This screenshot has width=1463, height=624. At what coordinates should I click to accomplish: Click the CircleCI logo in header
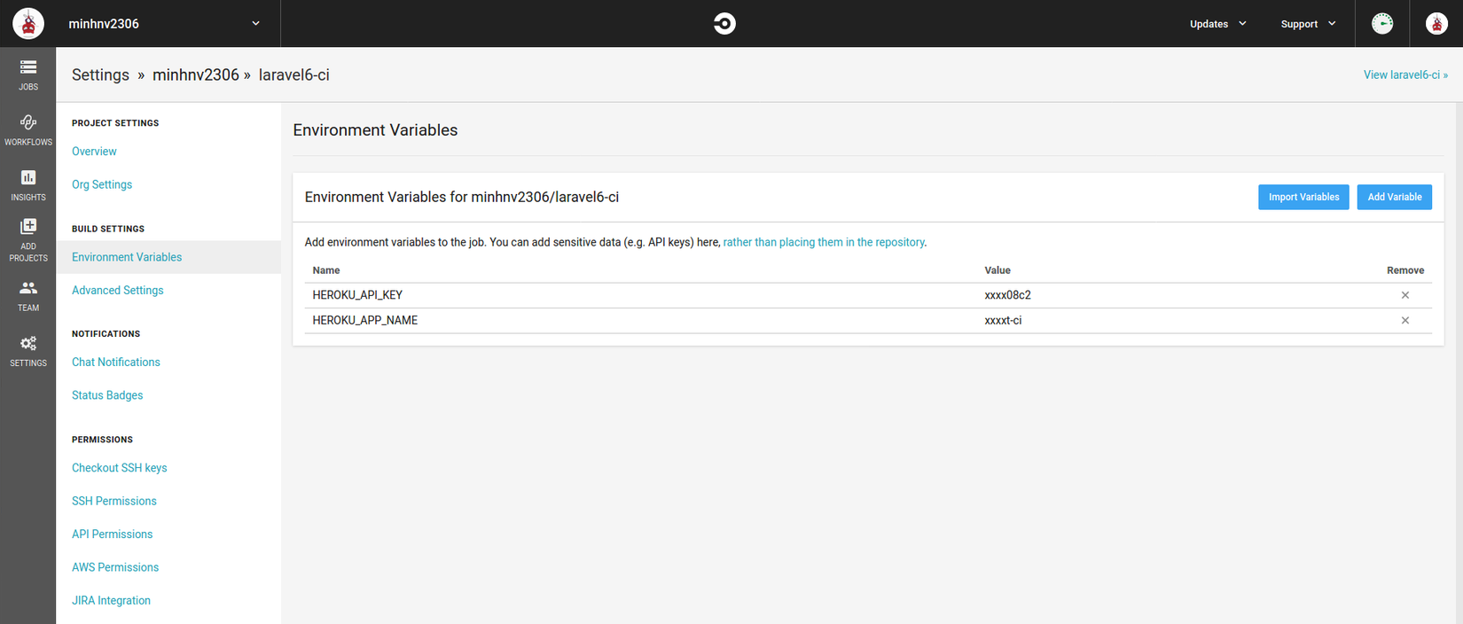click(724, 24)
